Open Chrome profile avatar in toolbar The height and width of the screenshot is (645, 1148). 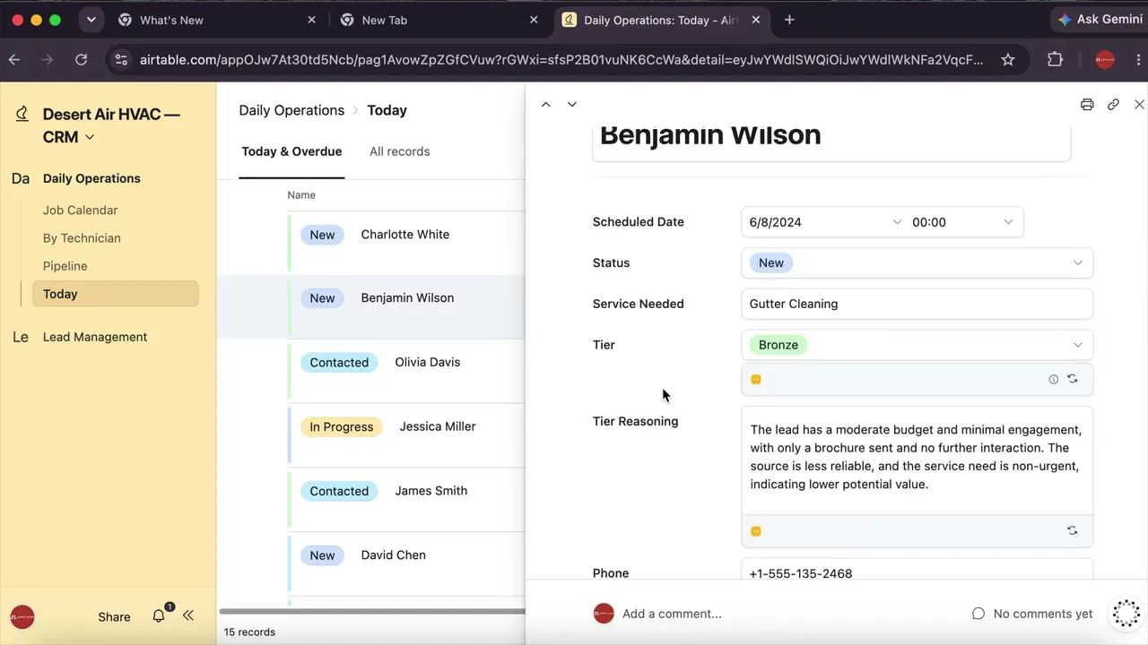[x=1105, y=60]
